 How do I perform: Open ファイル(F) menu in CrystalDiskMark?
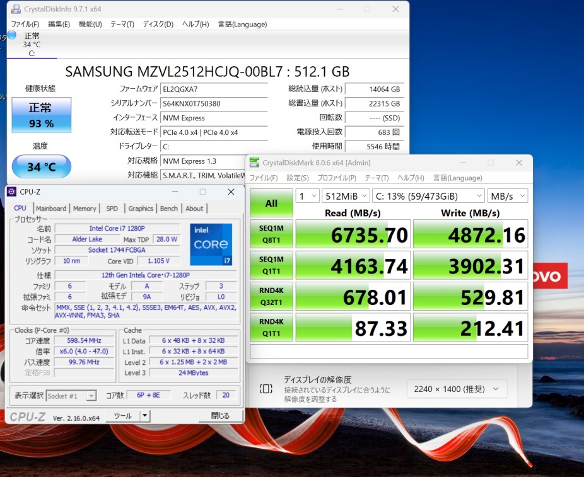point(264,178)
